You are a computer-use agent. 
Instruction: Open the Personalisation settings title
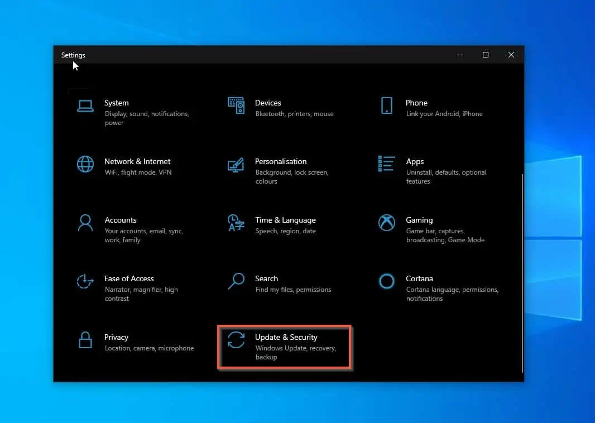280,162
